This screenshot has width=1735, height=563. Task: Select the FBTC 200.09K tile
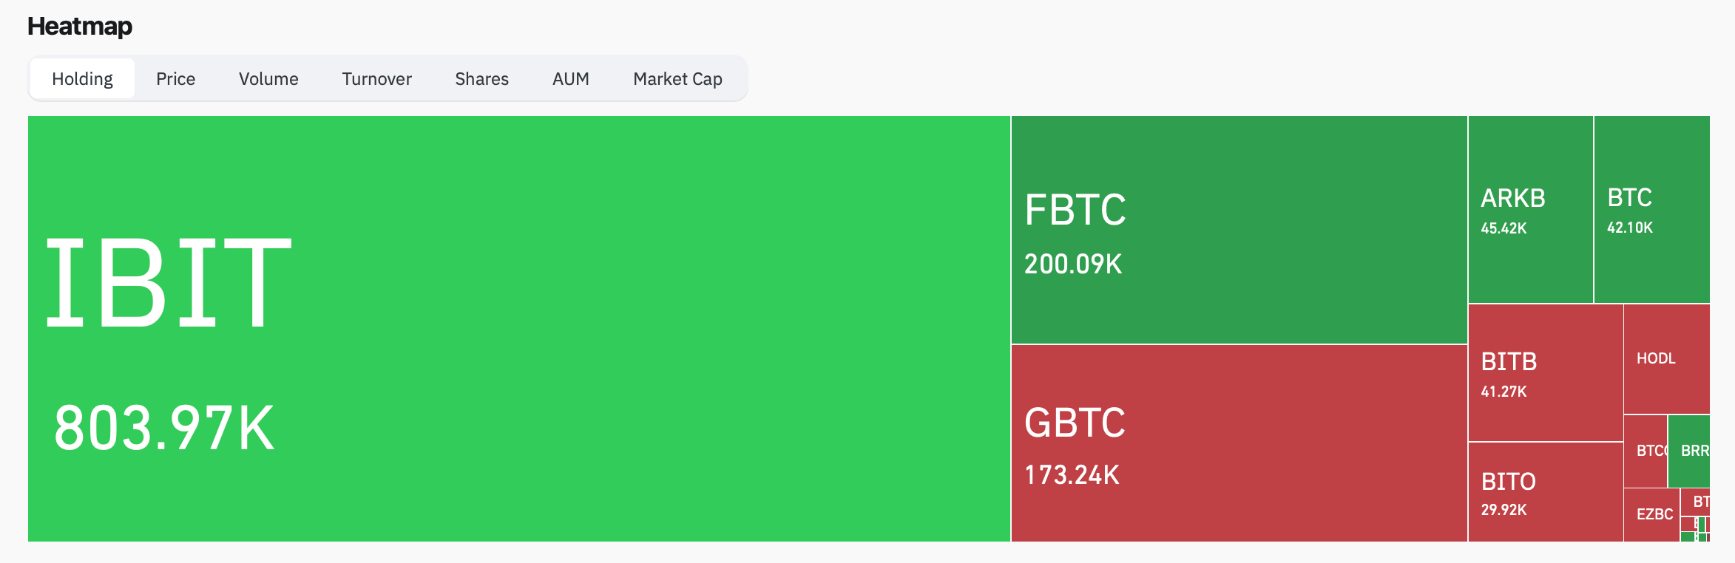pos(1239,229)
